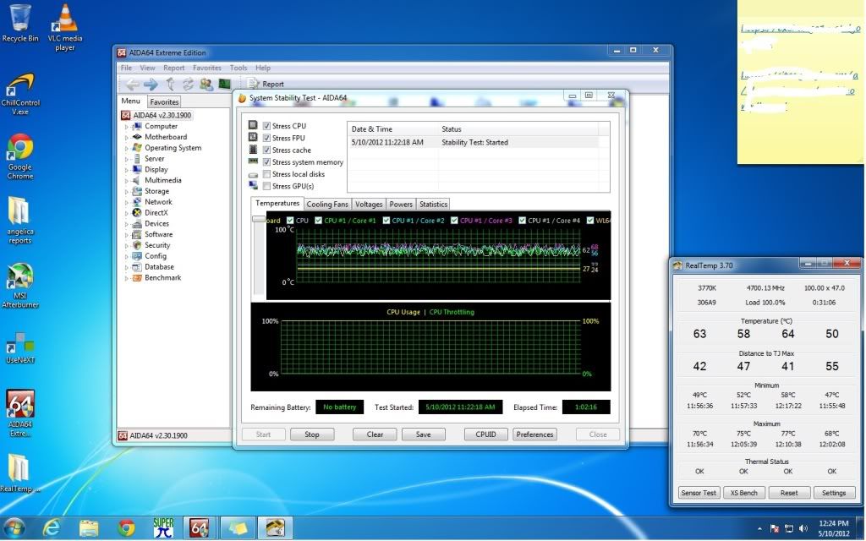
Task: Click the Report toolbar button
Action: [266, 84]
